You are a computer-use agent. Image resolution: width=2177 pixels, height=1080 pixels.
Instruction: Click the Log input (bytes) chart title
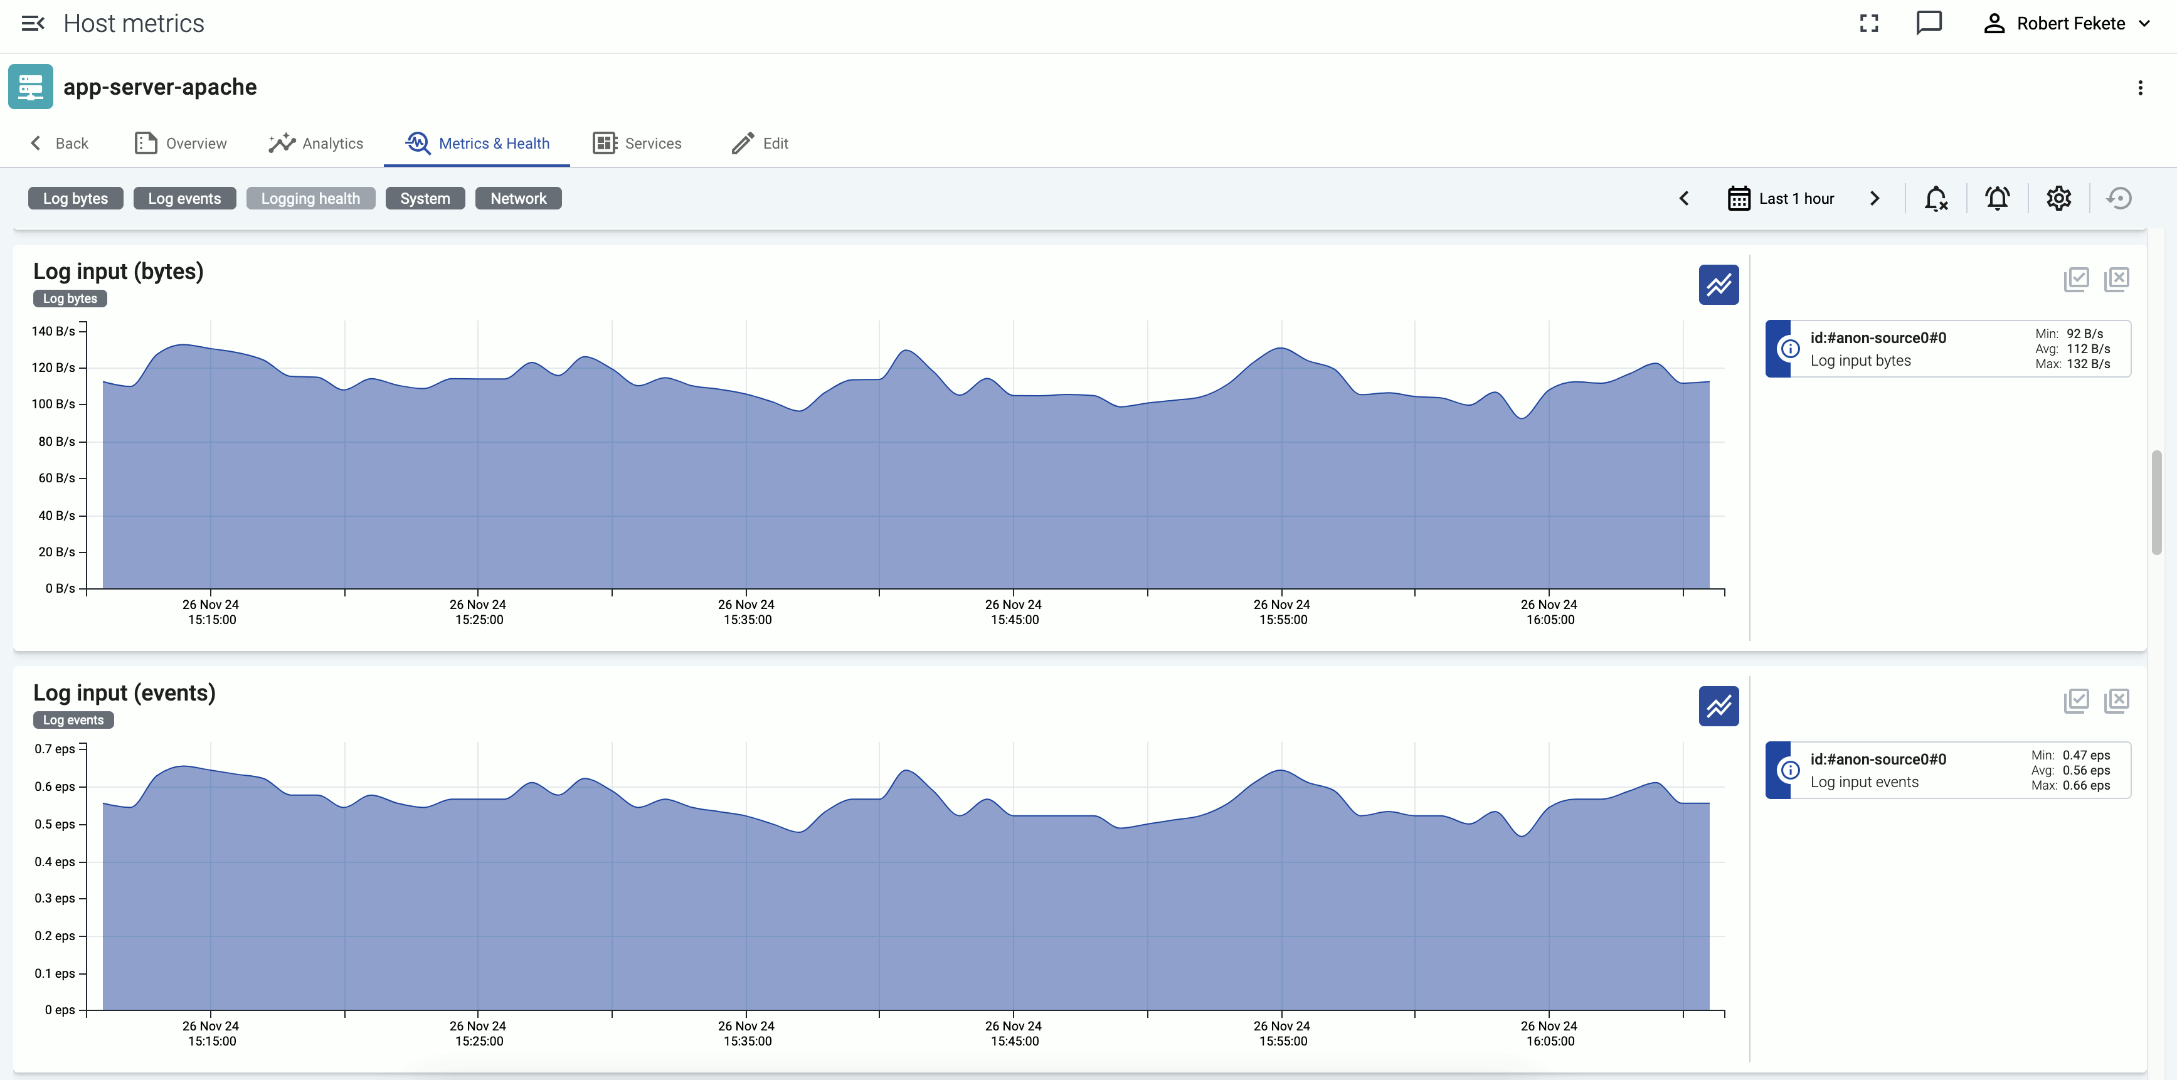click(119, 272)
